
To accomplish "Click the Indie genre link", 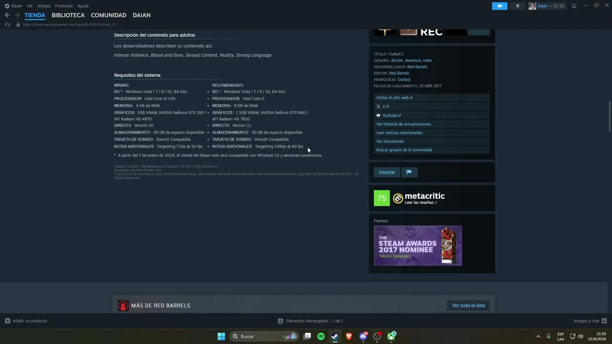I will pyautogui.click(x=427, y=61).
